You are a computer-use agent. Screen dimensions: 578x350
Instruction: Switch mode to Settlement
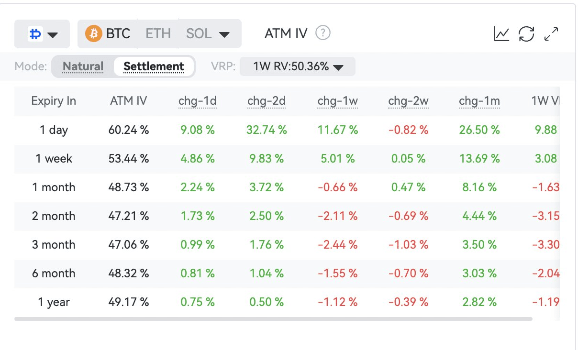point(154,66)
